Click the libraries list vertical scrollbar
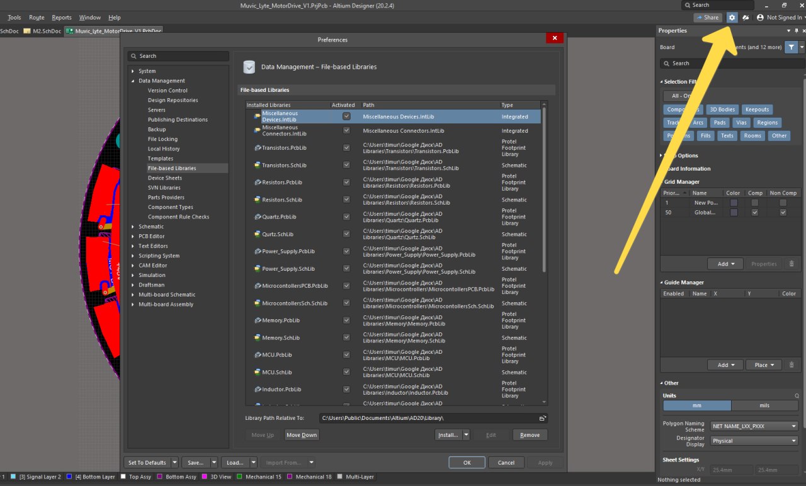The width and height of the screenshot is (806, 486). tap(544, 189)
